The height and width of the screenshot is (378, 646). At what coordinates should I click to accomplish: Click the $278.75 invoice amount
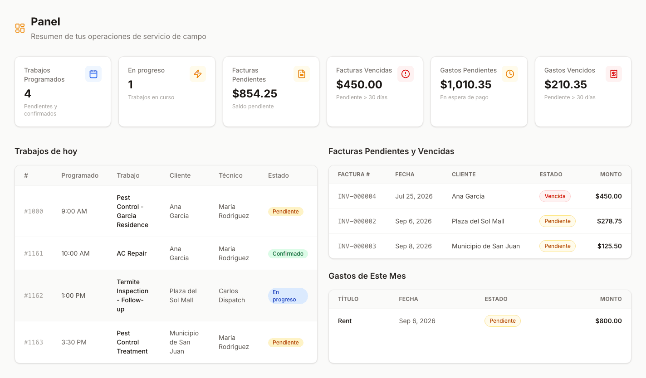[x=609, y=221]
